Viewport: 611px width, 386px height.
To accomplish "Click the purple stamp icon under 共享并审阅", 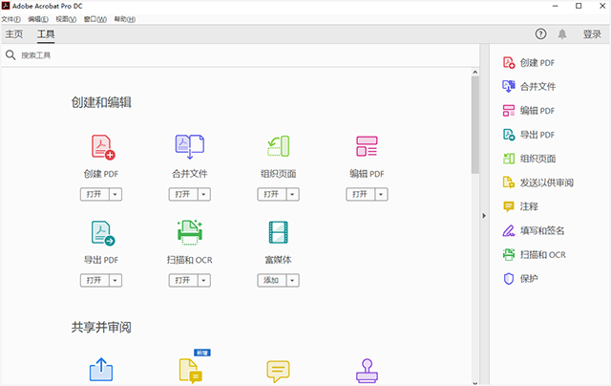I will click(367, 371).
